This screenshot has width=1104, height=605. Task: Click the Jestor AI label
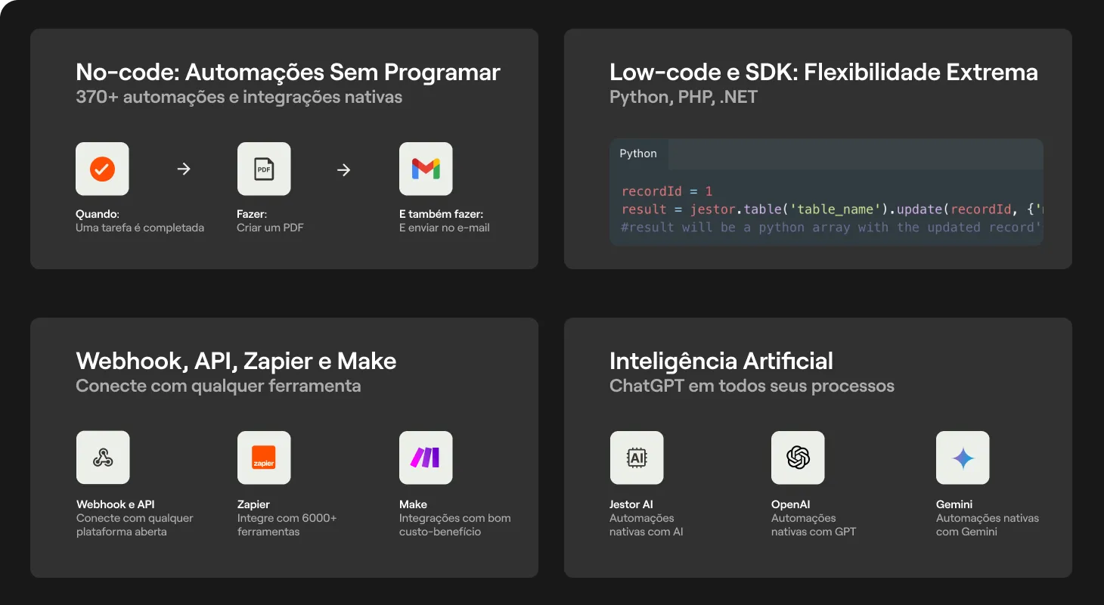(x=631, y=504)
